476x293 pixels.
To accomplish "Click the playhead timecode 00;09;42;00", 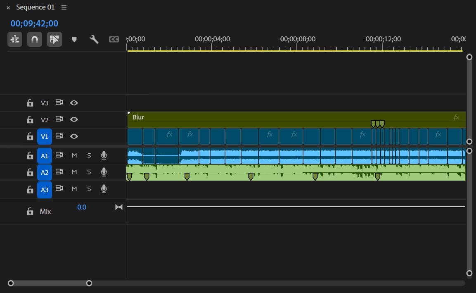I will coord(34,24).
